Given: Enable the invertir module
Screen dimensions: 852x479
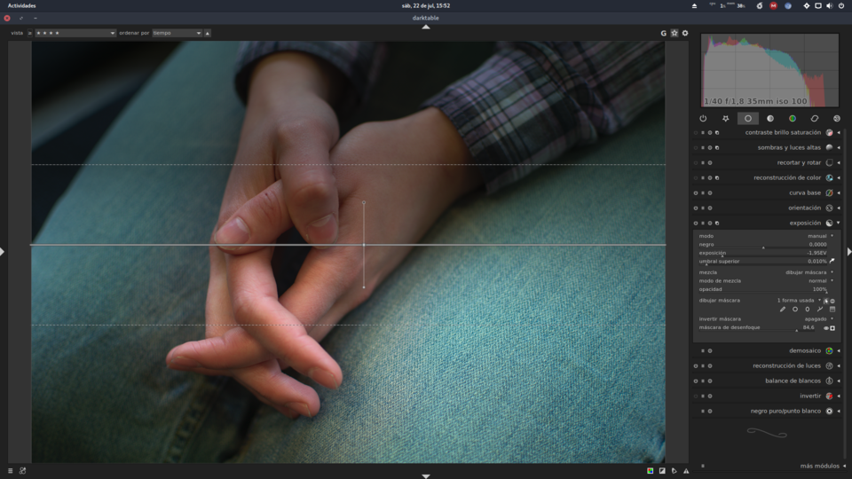Looking at the screenshot, I should coord(696,396).
